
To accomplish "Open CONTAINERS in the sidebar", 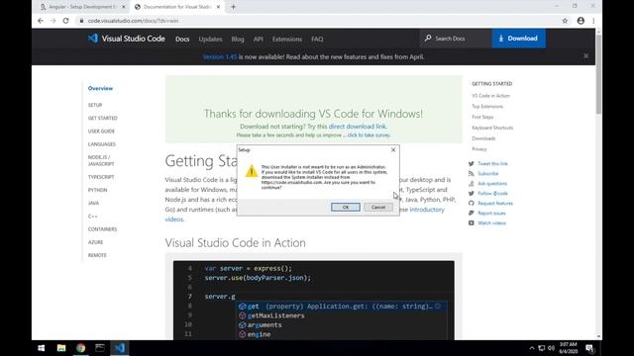I will (x=102, y=229).
